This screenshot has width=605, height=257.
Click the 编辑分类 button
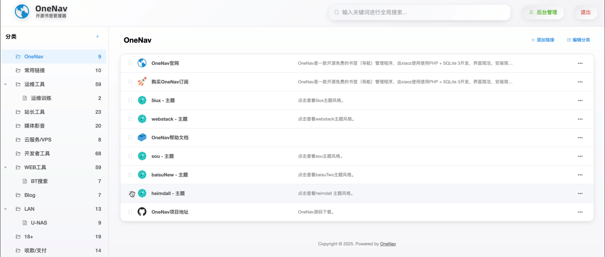[x=579, y=40]
